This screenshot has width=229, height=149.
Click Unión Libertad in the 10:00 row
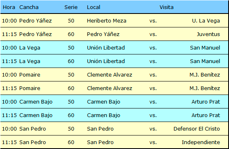click(x=106, y=48)
